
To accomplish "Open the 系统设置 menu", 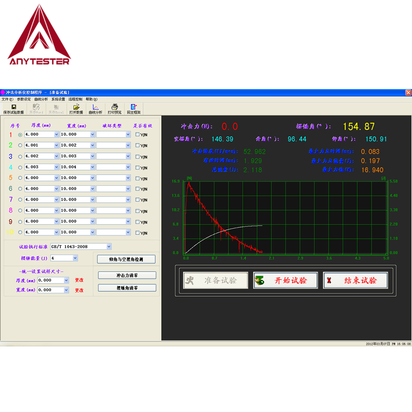I will [58, 99].
